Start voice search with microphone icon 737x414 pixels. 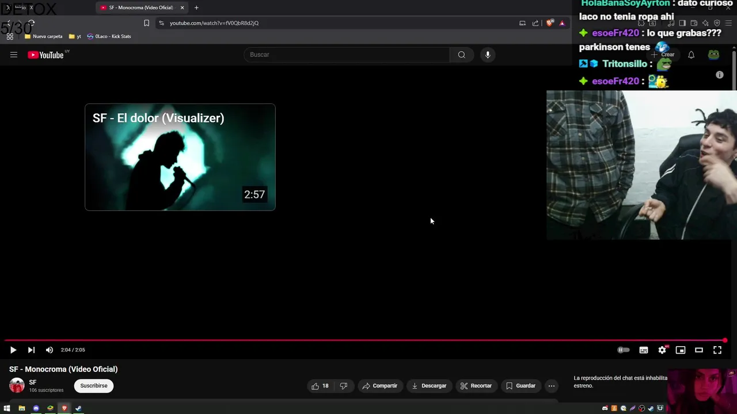[x=488, y=55]
